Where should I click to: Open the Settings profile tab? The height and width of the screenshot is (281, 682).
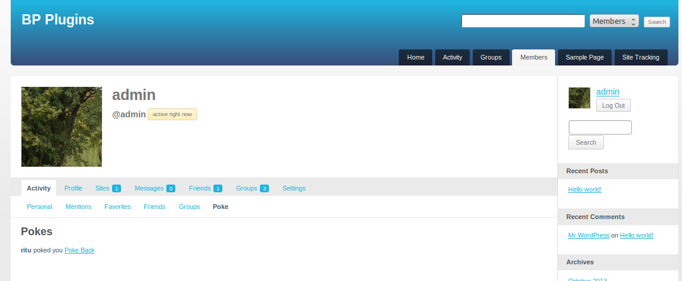point(294,188)
